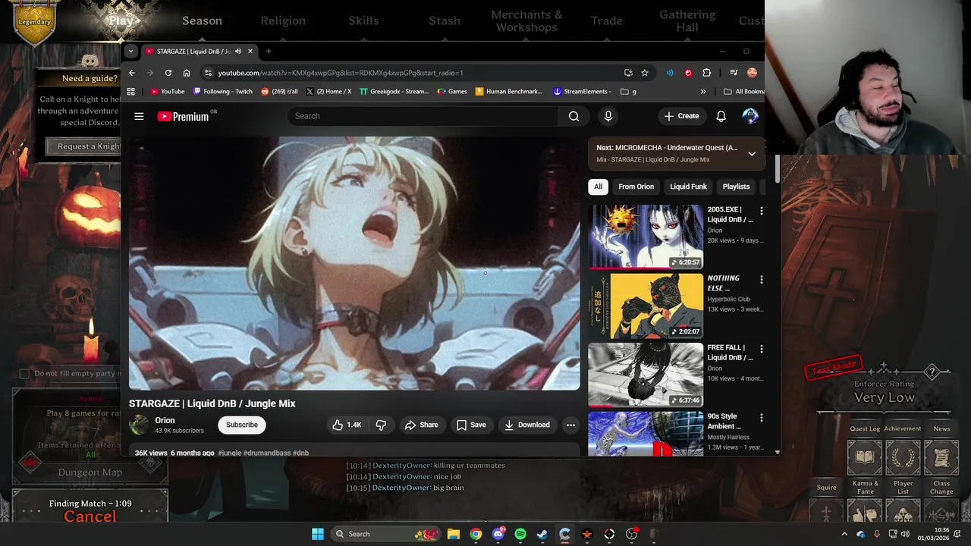Start voice search with microphone icon
The width and height of the screenshot is (971, 546).
pyautogui.click(x=608, y=116)
